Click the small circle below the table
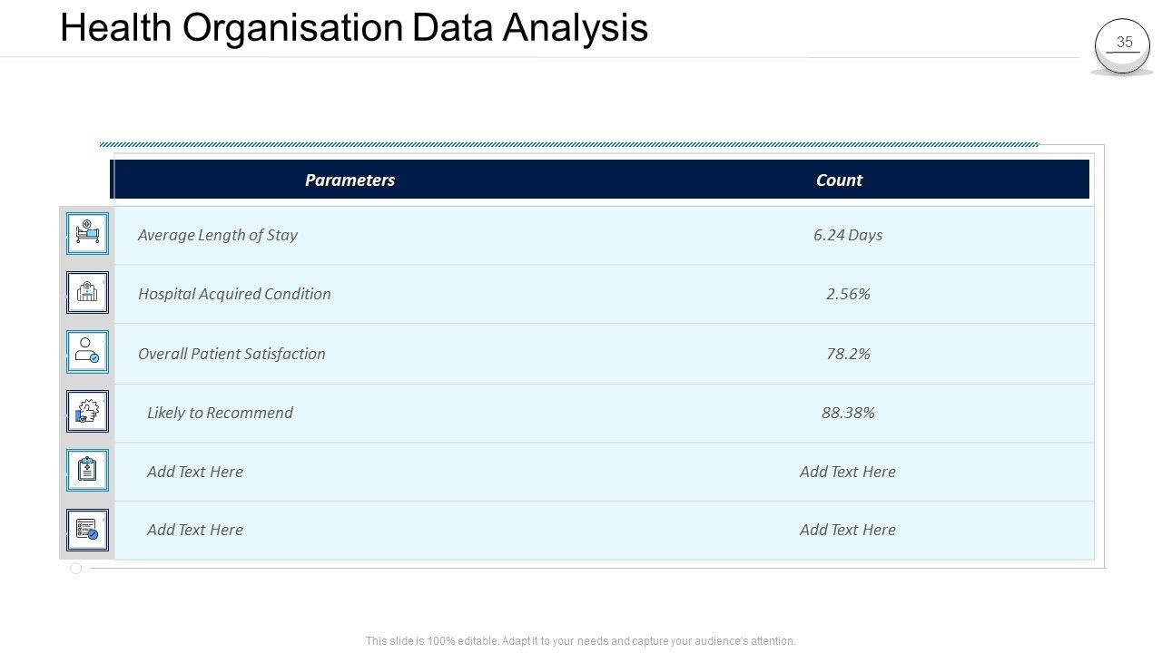Image resolution: width=1162 pixels, height=653 pixels. (x=76, y=569)
